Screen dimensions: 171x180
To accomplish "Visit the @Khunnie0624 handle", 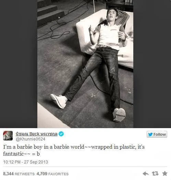I will coord(30,139).
